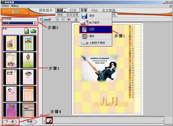Switch to the 打印 tab
This screenshot has width=173, height=126.
click(73, 10)
